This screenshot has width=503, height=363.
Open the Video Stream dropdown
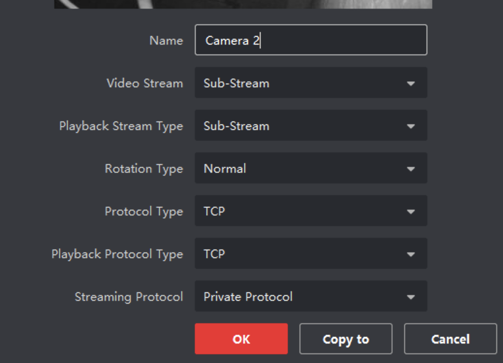tap(311, 83)
